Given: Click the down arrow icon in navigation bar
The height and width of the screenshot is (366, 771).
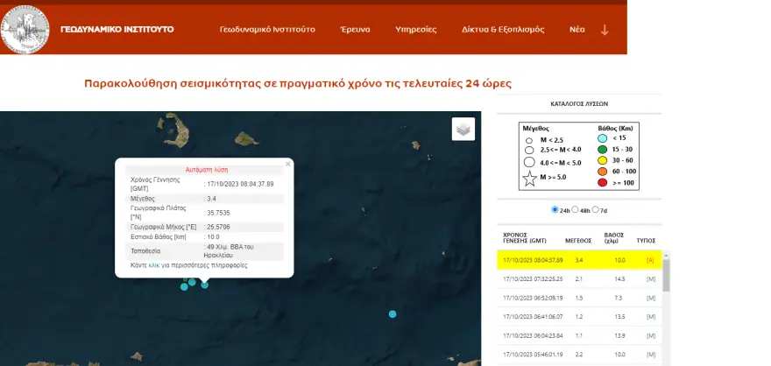Looking at the screenshot, I should tap(605, 30).
